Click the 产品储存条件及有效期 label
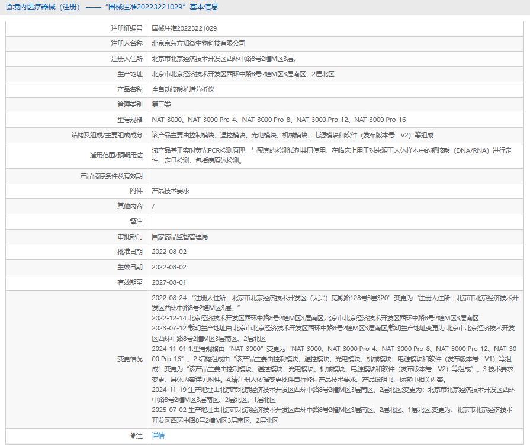Screen dimensions: 530x447 tap(111, 176)
